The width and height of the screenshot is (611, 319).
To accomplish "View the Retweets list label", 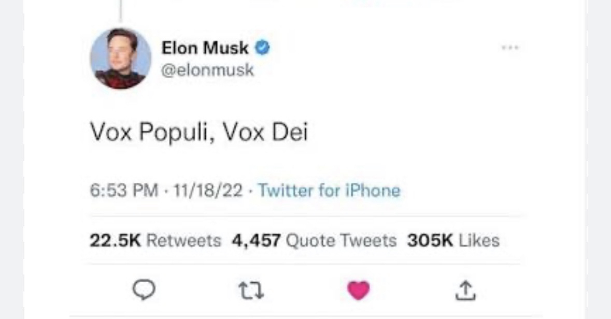I will 183,240.
